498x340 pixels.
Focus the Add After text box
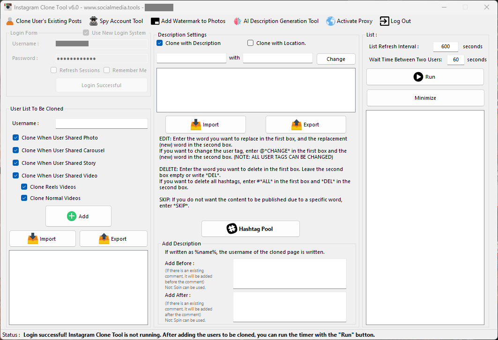[x=290, y=307]
